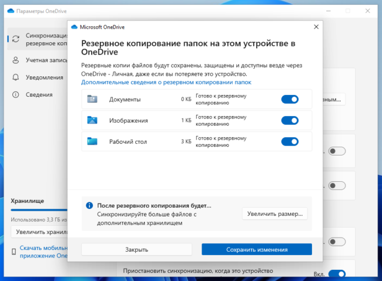The height and width of the screenshot is (281, 382).
Task: Click the Закрыть button in the dialog
Action: (137, 249)
